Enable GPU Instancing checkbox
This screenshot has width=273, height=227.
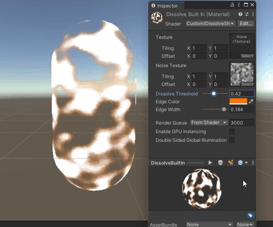pyautogui.click(x=232, y=132)
